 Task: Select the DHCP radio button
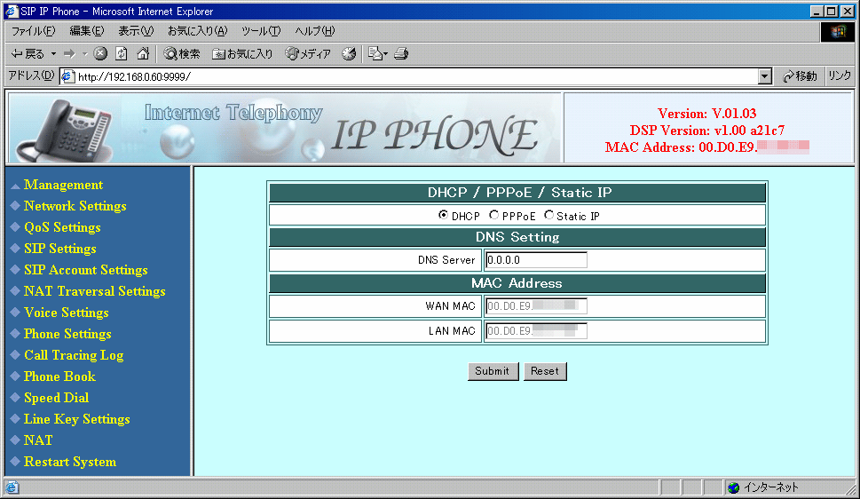pos(444,216)
